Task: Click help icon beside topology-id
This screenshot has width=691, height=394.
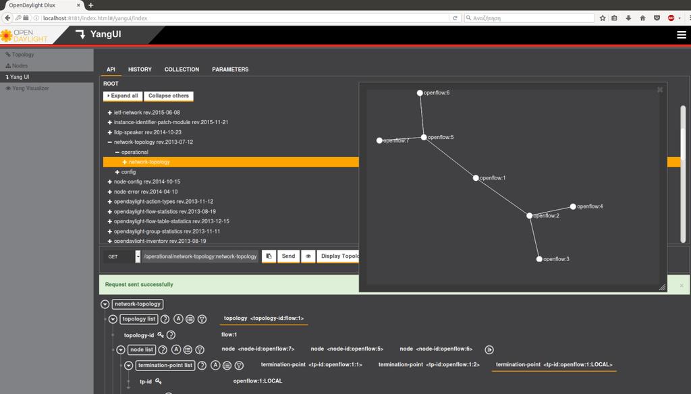Action: pos(171,335)
